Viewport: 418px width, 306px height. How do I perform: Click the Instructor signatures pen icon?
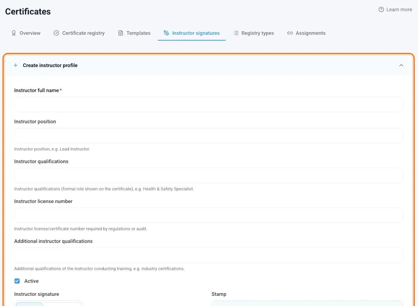[x=166, y=33]
